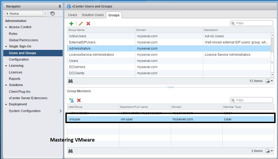Open vCenter Server Extensions
The image size is (278, 159).
28,98
